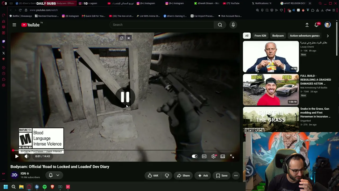Click the browser address bar URL
Viewport: 339px width, 191px height.
tap(43, 10)
